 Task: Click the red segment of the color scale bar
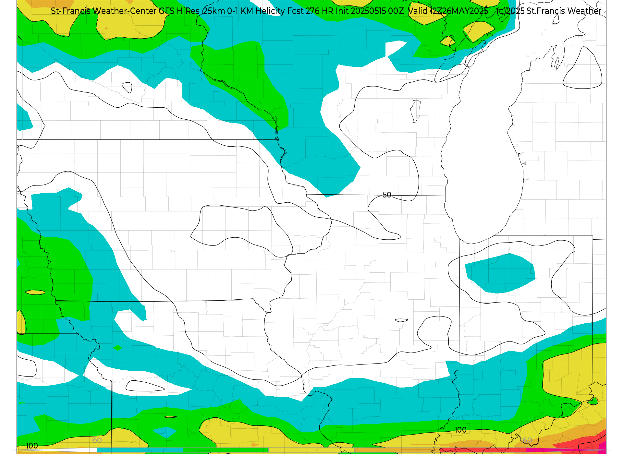click(483, 450)
